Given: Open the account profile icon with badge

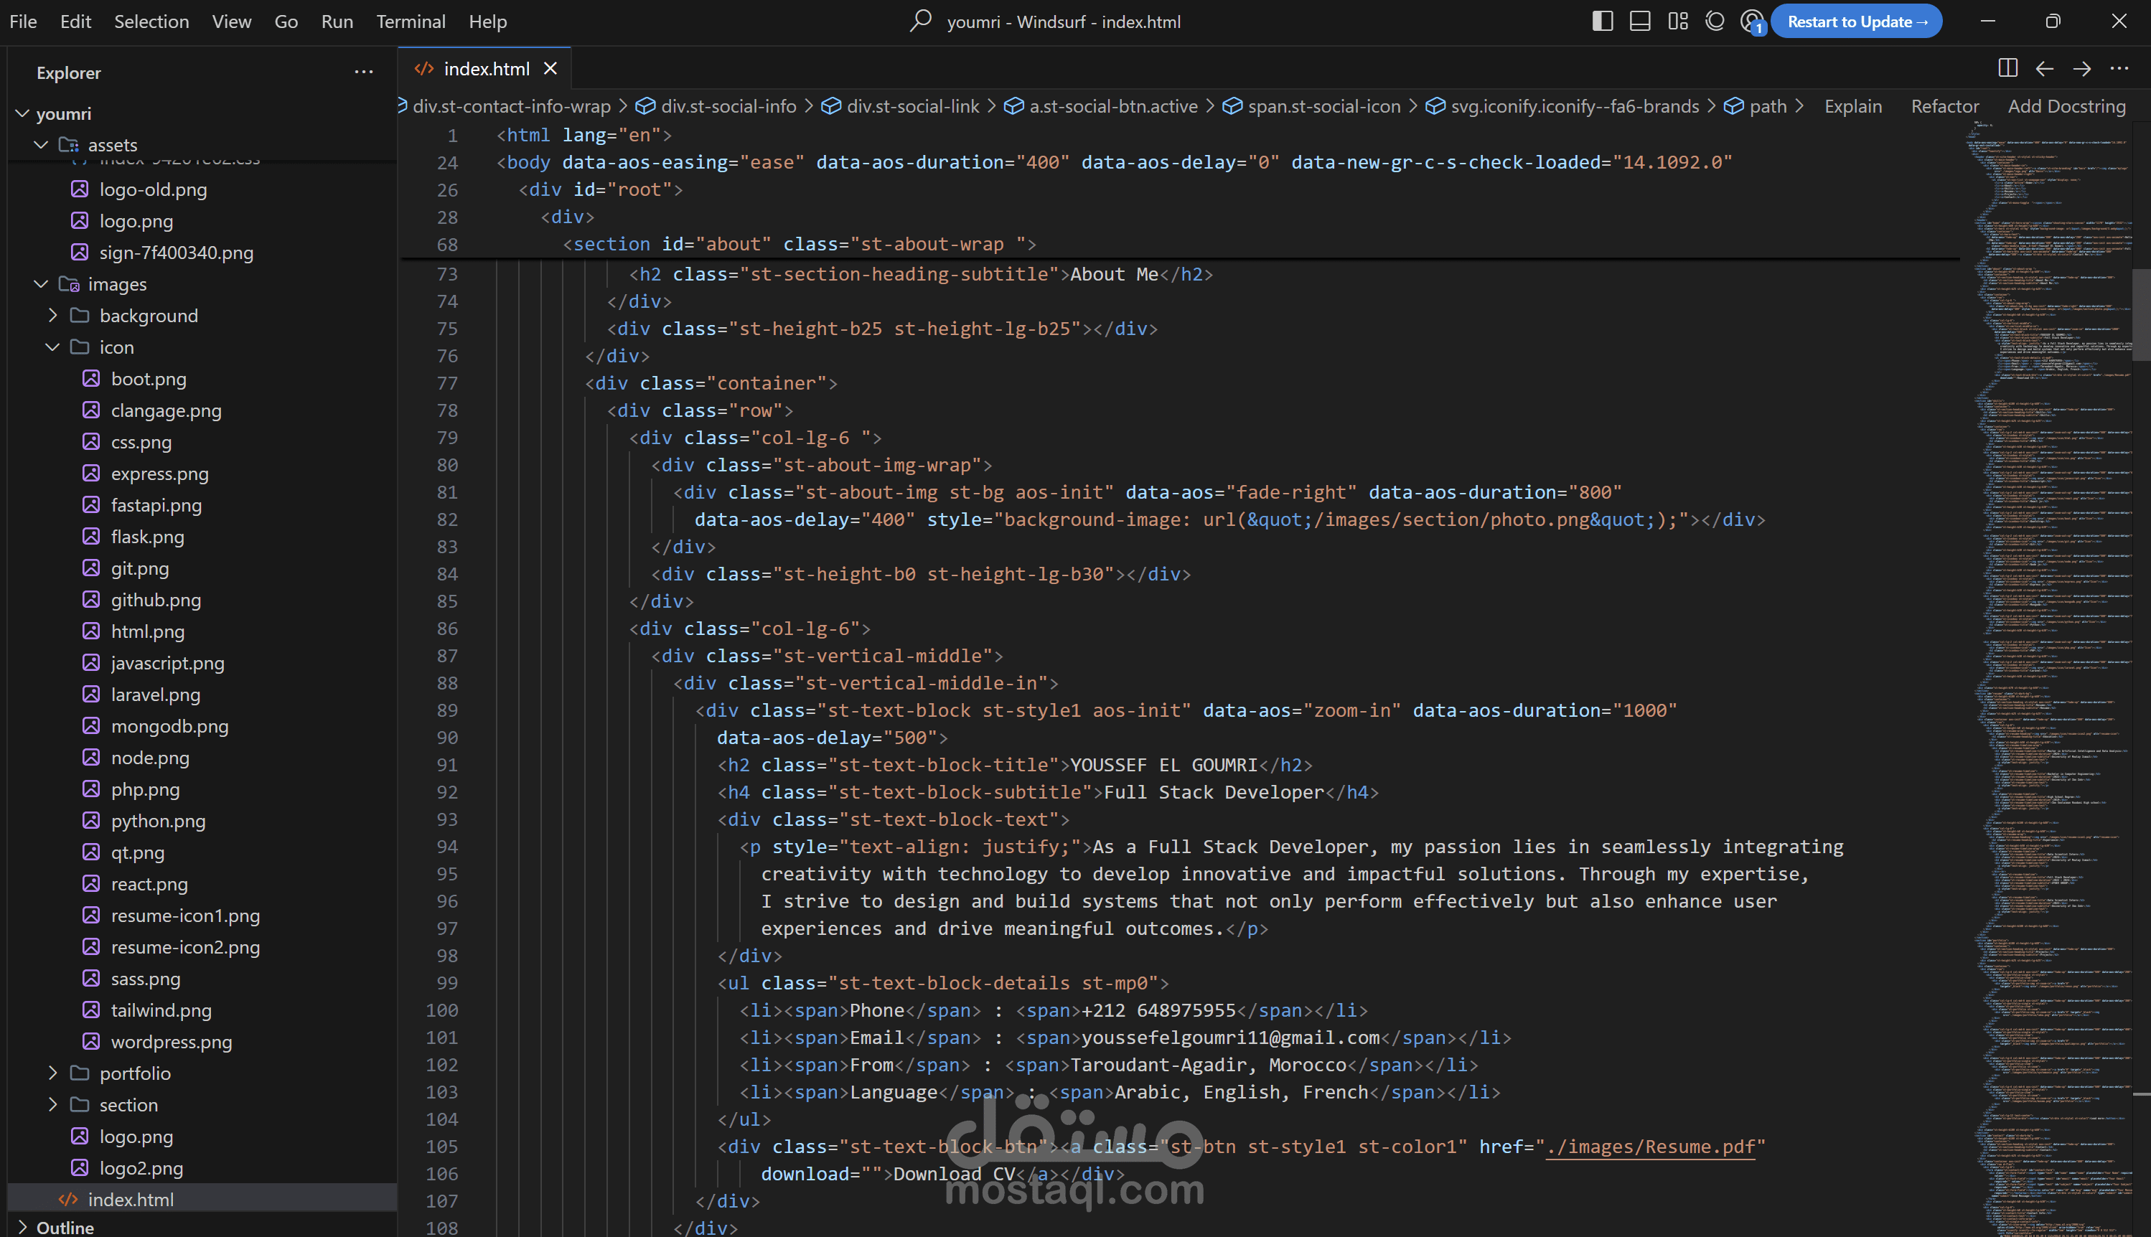Looking at the screenshot, I should (x=1751, y=22).
